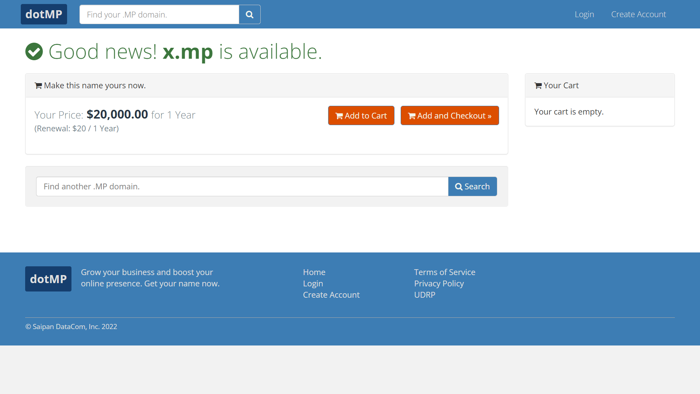The image size is (700, 394).
Task: Click the green checkmark availability icon
Action: [34, 51]
